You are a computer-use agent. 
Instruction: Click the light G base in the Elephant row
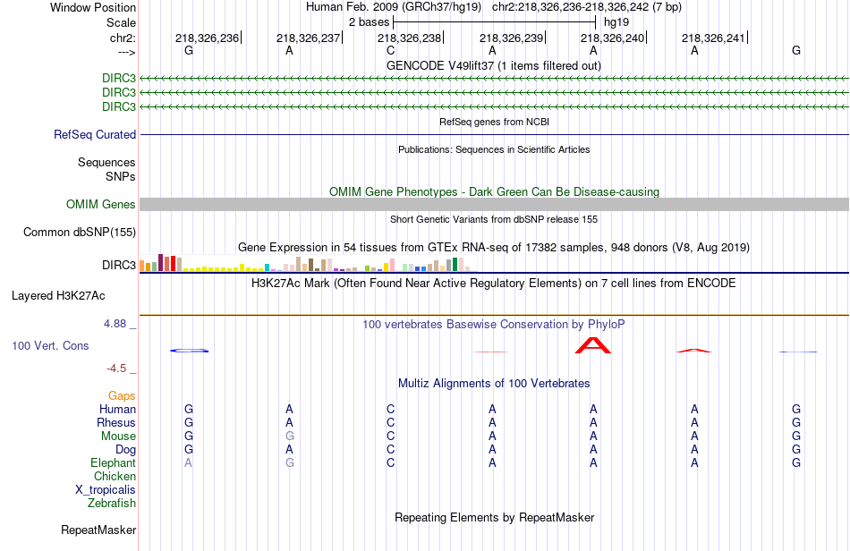click(290, 462)
